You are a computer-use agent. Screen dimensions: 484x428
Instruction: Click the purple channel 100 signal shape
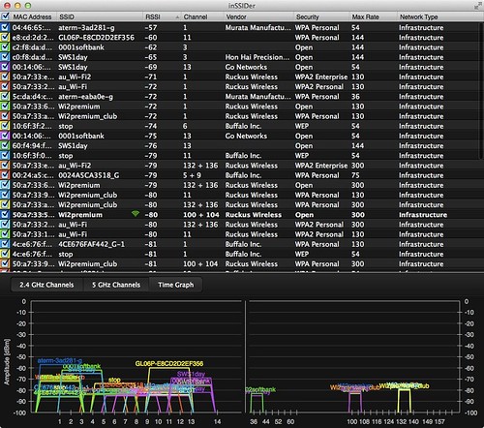(355, 403)
